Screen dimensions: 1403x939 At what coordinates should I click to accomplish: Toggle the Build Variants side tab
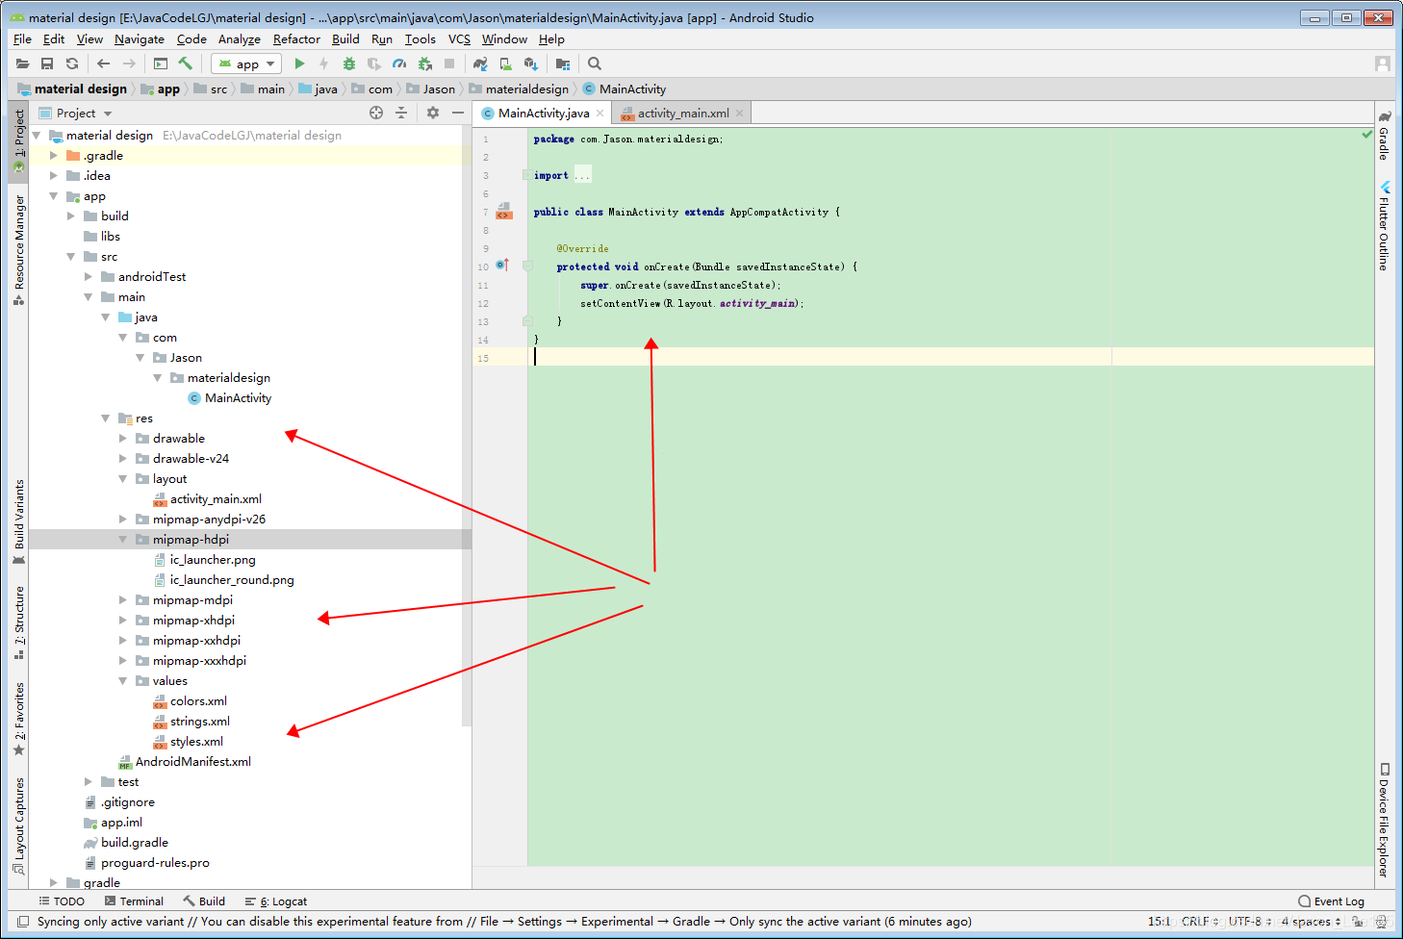tap(18, 520)
